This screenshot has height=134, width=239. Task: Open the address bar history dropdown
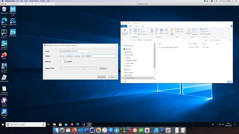(x=204, y=40)
